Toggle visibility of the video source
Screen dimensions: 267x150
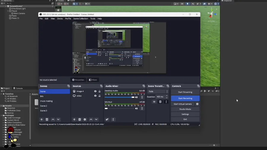tap(95, 96)
